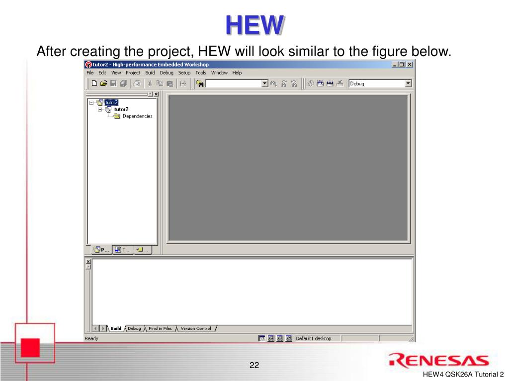Switch to virtual desktop 3 icon
This screenshot has width=509, height=381.
(x=280, y=338)
